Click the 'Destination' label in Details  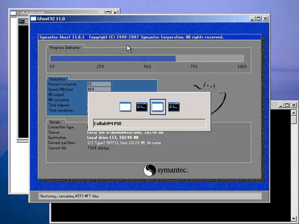57,137
